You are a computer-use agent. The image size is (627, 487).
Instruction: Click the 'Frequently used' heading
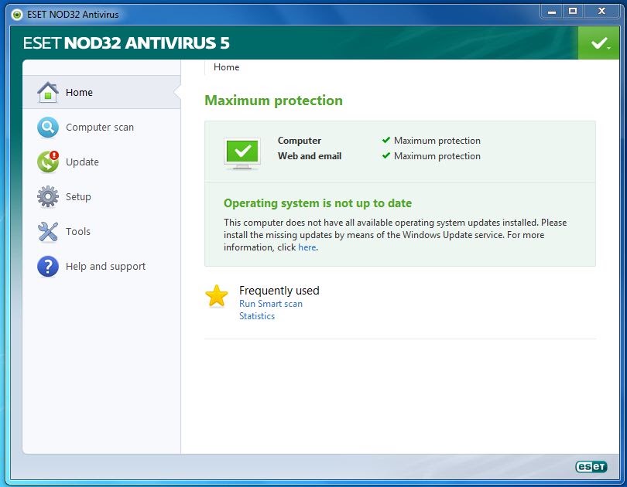point(279,291)
